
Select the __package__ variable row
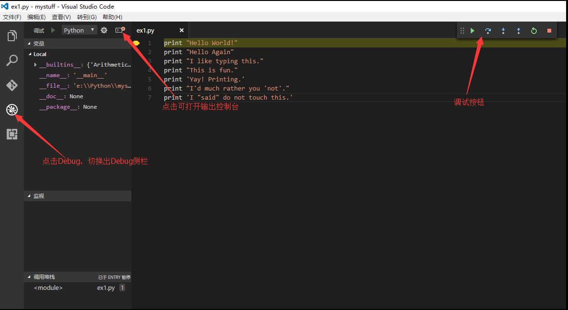tap(78, 107)
